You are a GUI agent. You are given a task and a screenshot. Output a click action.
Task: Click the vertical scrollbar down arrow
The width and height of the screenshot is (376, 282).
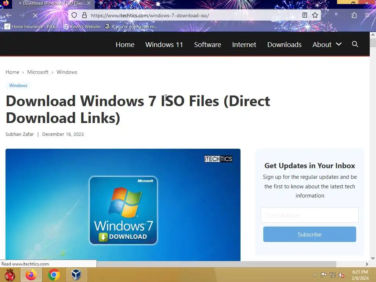point(373,258)
